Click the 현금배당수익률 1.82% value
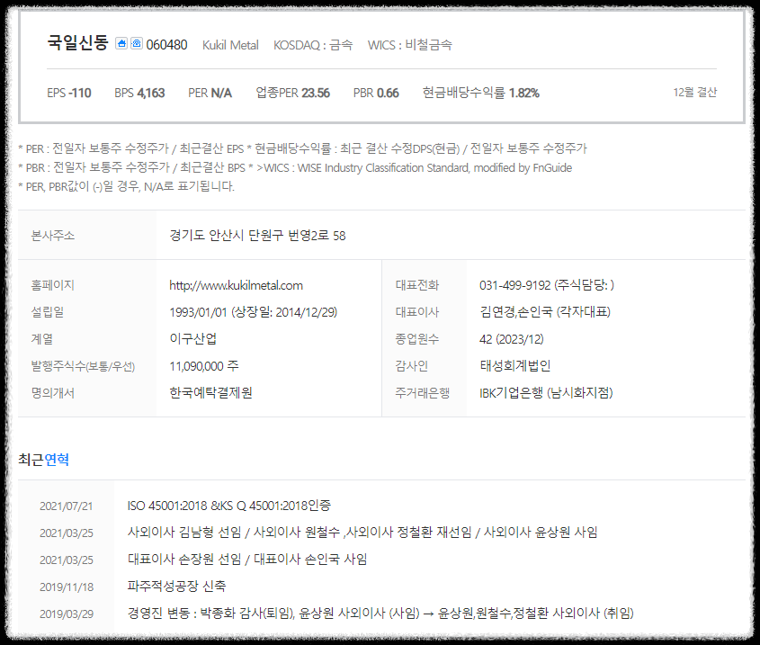The image size is (760, 645). (481, 93)
